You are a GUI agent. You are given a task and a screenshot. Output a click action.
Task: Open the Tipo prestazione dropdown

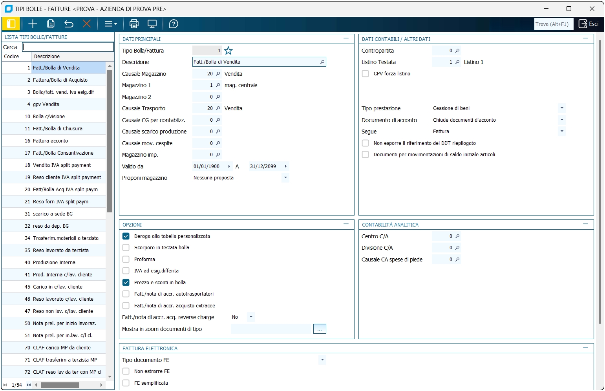click(562, 108)
